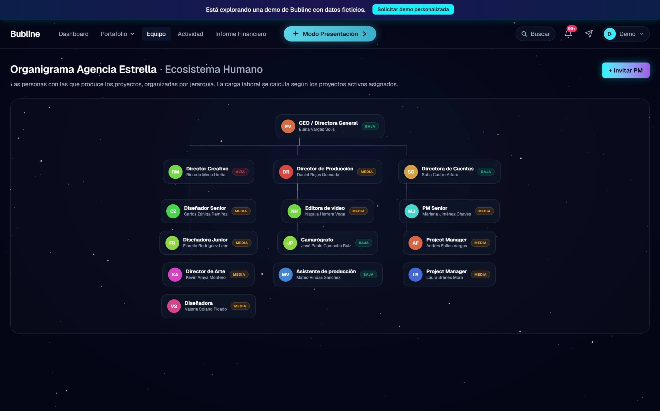Image resolution: width=660 pixels, height=411 pixels.
Task: Click the MV avatar of Mateo Vindas
Action: (285, 275)
